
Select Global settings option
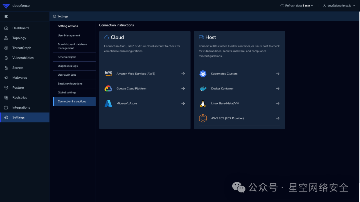coord(74,93)
